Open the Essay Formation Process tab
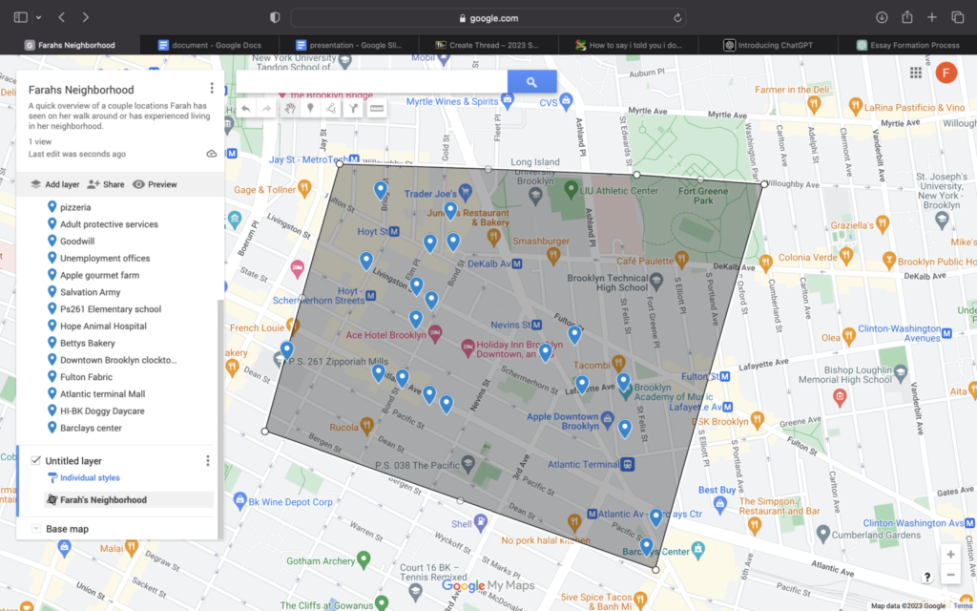The width and height of the screenshot is (977, 611). tap(907, 45)
